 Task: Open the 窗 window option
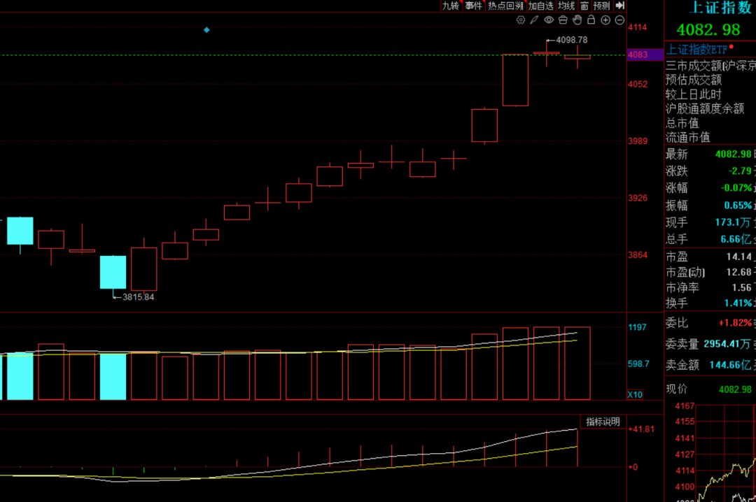point(584,6)
